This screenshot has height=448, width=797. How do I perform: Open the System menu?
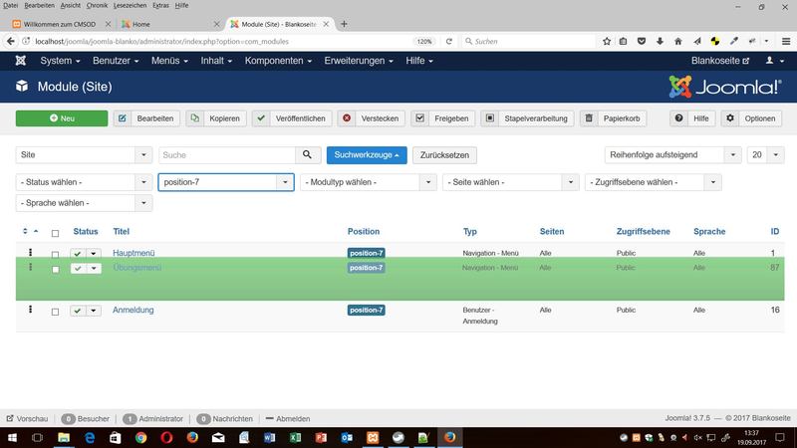pos(60,61)
